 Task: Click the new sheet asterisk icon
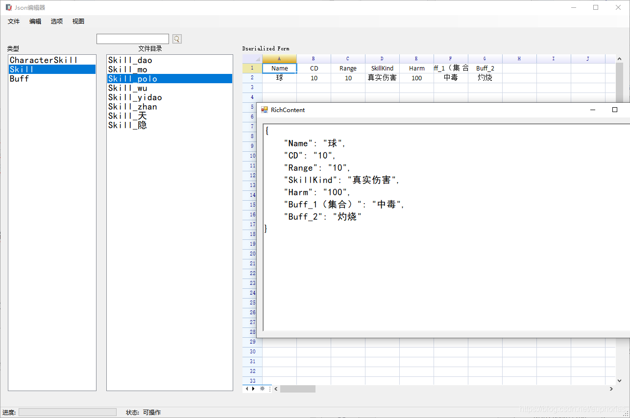coord(262,389)
